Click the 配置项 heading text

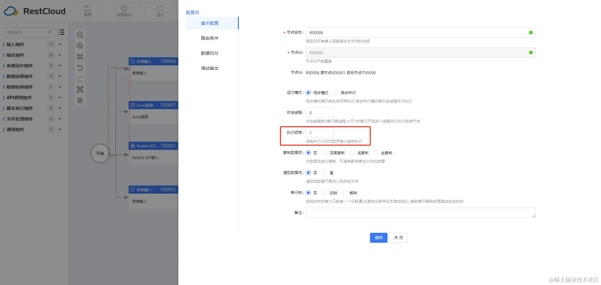(193, 13)
